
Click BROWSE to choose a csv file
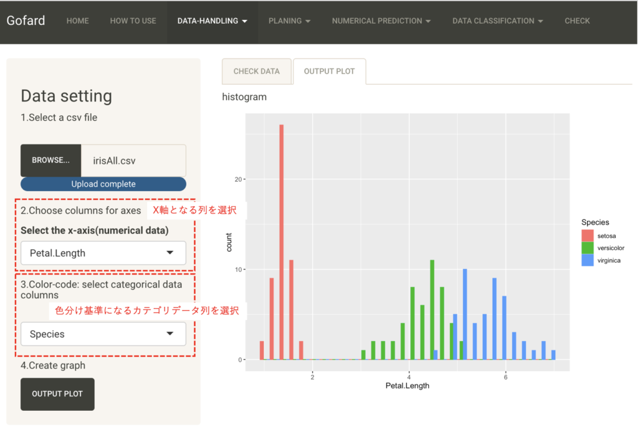click(x=51, y=161)
